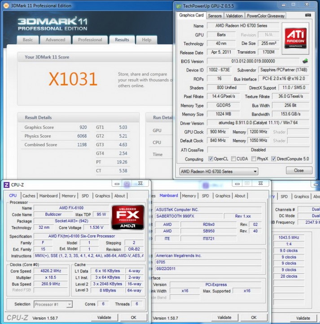Viewport: 320px width, 324px height.
Task: Close the GPU-Z window with X
Action: (x=307, y=4)
